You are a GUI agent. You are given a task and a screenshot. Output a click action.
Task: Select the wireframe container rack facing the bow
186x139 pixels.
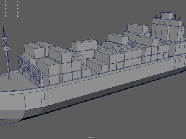coord(30,71)
